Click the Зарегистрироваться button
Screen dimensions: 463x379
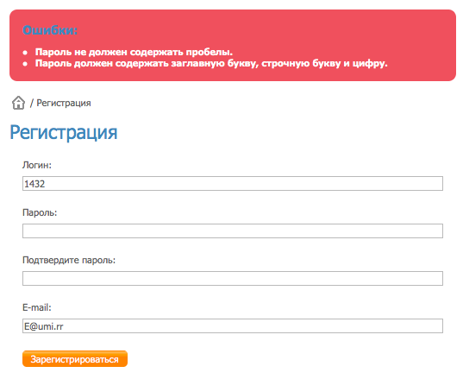tap(75, 359)
